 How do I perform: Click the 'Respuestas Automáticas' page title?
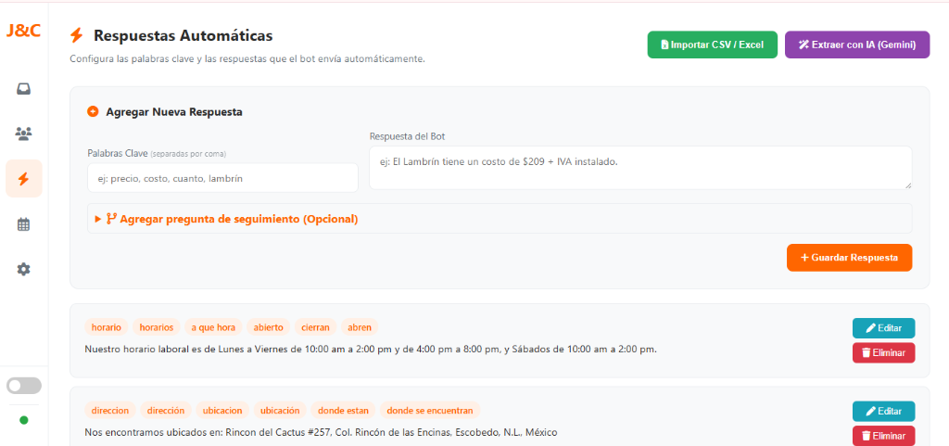click(183, 36)
